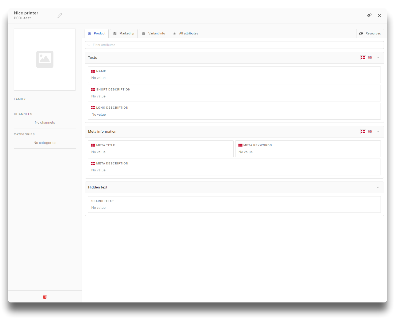
Task: Select Danish flag in Meta information header
Action: 363,132
